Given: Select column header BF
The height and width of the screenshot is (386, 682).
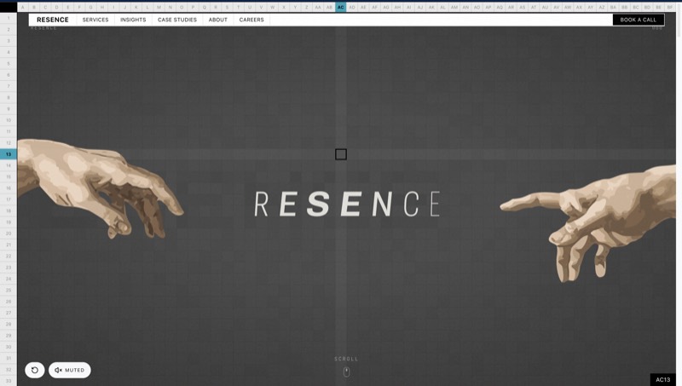Looking at the screenshot, I should click(x=670, y=7).
